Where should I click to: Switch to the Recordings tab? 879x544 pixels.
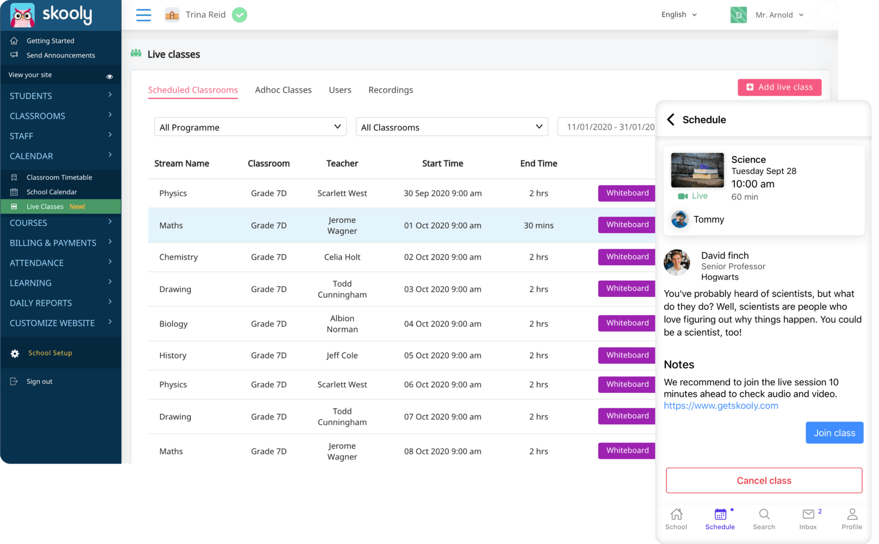tap(391, 90)
